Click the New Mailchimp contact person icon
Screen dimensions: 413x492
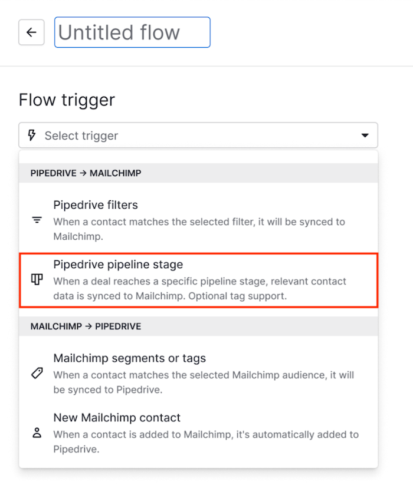[37, 433]
